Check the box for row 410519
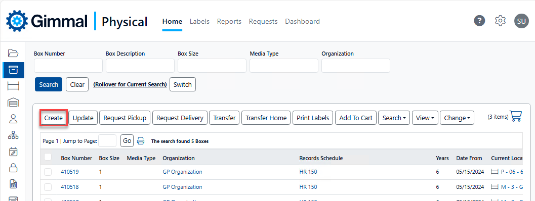 (48, 172)
